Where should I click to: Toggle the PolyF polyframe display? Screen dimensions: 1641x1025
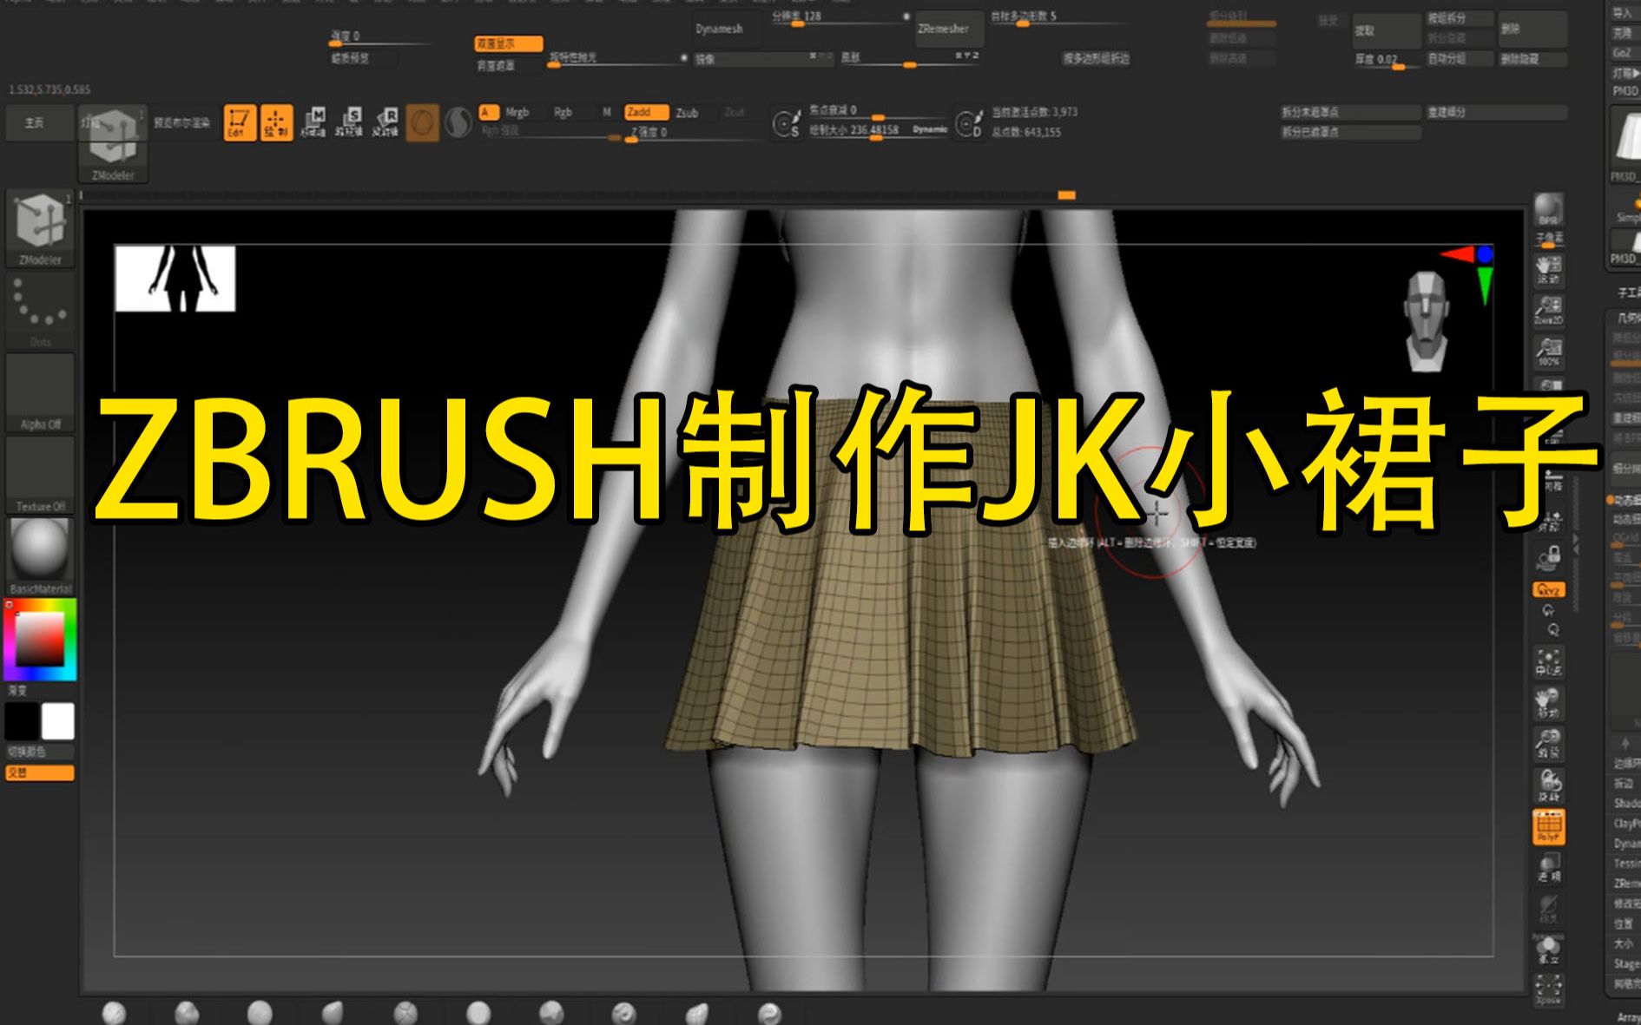(1549, 826)
